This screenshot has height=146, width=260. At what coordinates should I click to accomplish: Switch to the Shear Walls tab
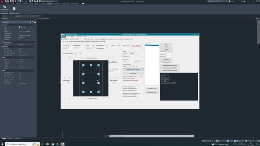pos(87,39)
